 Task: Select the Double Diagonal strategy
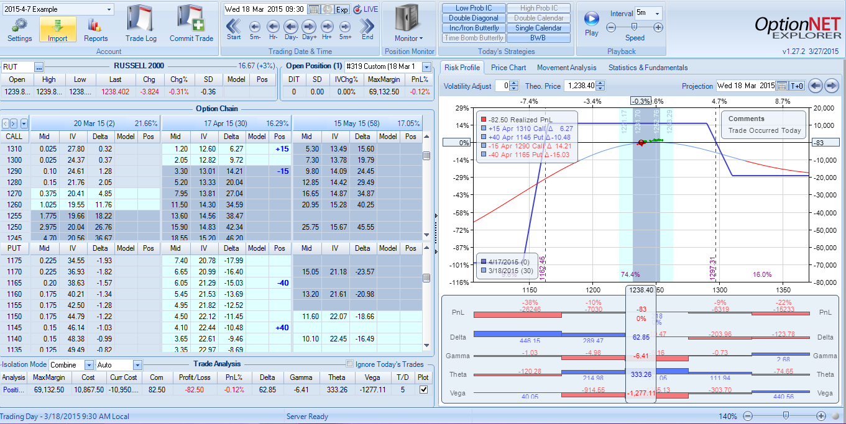473,18
